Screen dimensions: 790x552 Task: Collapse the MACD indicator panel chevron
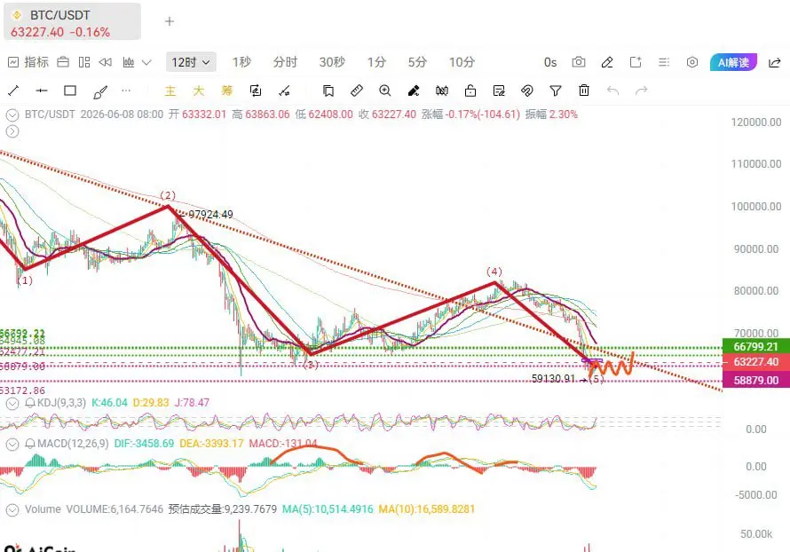12,445
